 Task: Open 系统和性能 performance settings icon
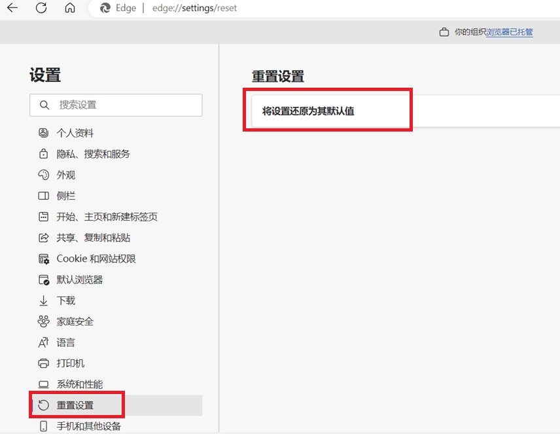pyautogui.click(x=43, y=384)
